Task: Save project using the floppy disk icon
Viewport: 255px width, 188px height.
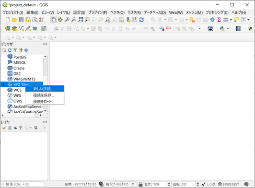Action: click(21, 20)
